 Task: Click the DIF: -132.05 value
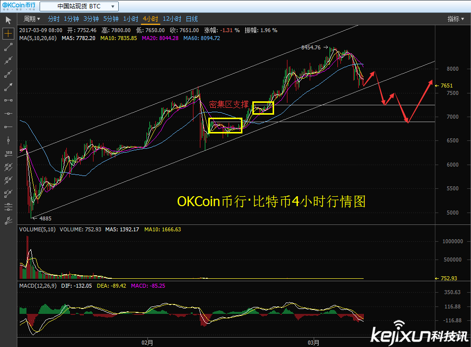coord(77,286)
